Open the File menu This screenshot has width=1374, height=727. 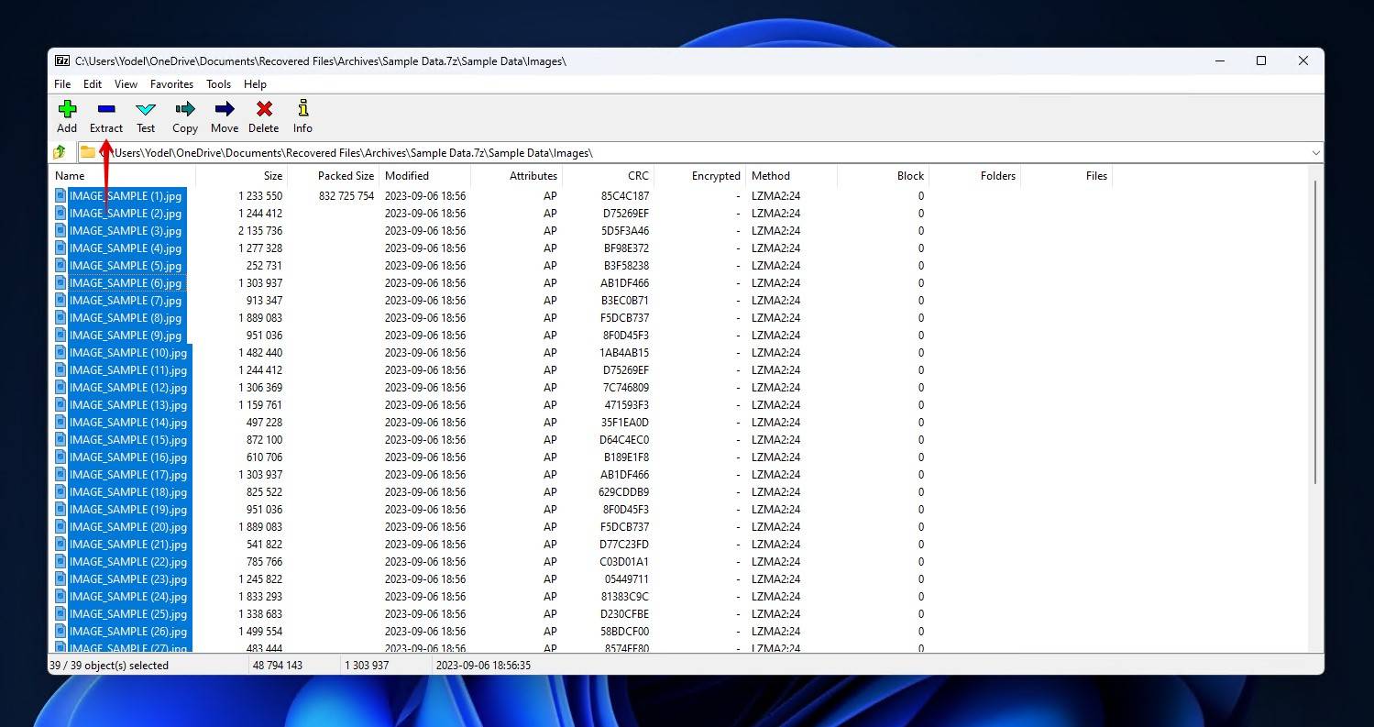62,84
